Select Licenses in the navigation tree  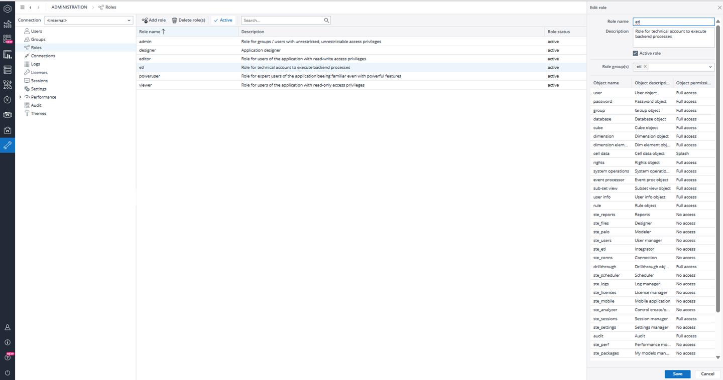coord(39,73)
